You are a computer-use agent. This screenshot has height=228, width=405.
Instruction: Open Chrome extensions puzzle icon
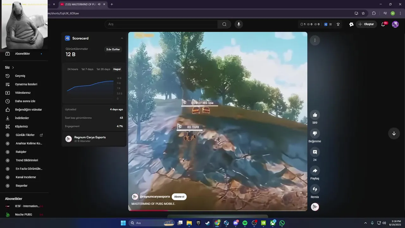pyautogui.click(x=374, y=13)
